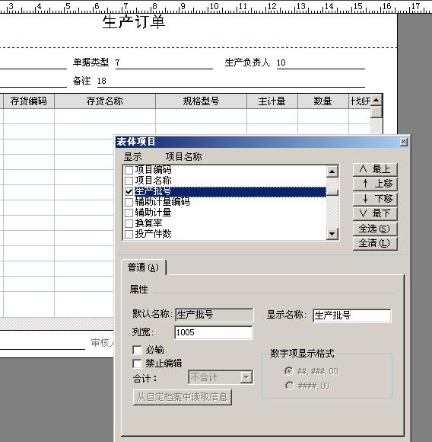This screenshot has height=442, width=432.
Task: Click the 下移 move down button
Action: click(375, 199)
